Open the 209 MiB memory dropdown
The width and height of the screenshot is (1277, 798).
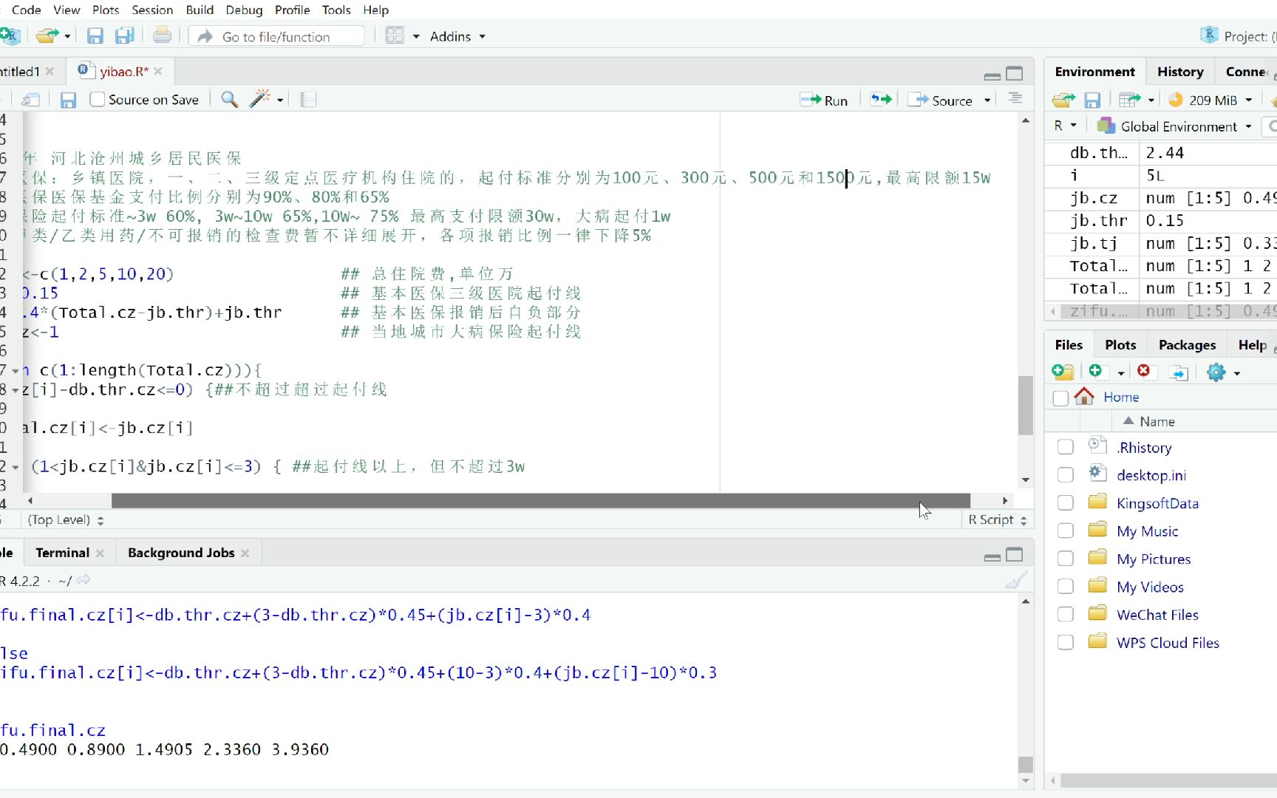point(1220,100)
